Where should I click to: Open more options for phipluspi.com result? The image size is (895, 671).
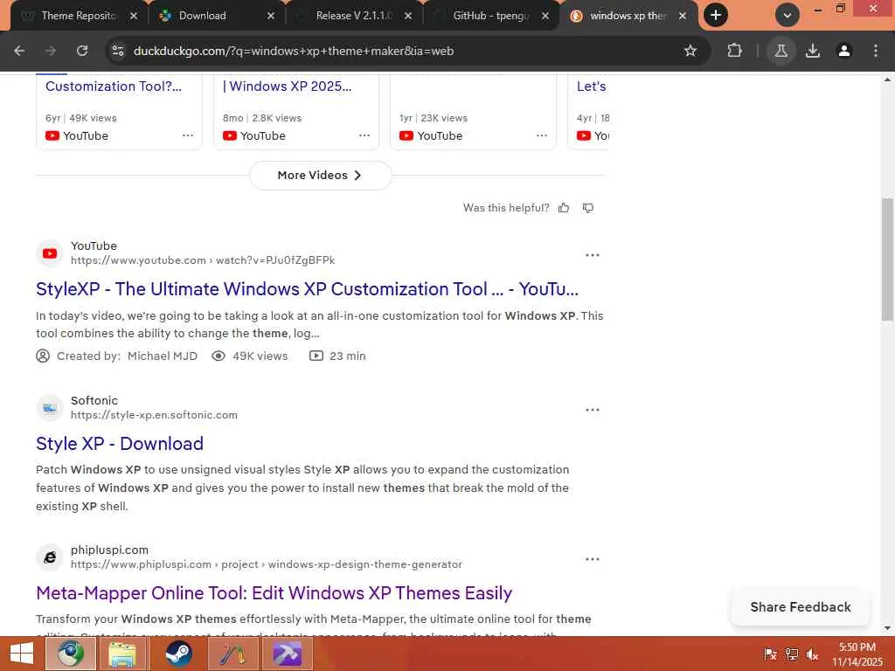coord(593,559)
